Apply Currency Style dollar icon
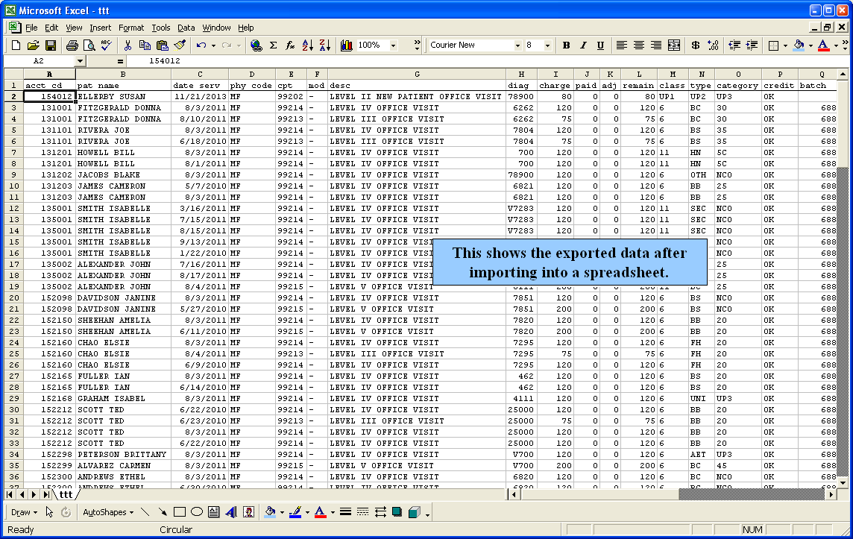 [695, 45]
